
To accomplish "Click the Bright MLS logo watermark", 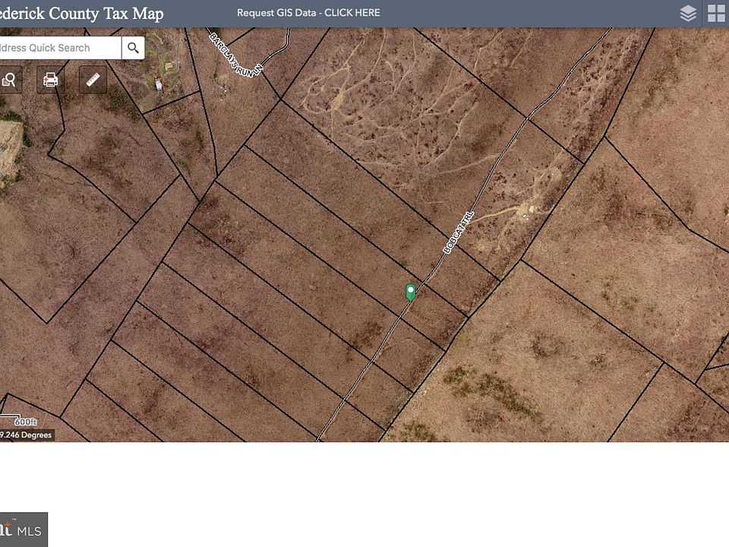I will pyautogui.click(x=23, y=529).
